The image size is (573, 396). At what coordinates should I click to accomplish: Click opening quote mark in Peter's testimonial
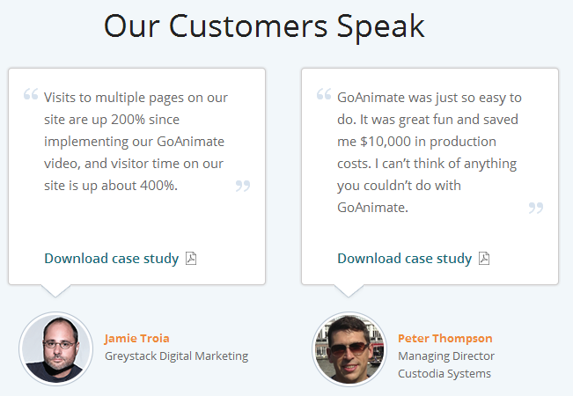click(324, 94)
